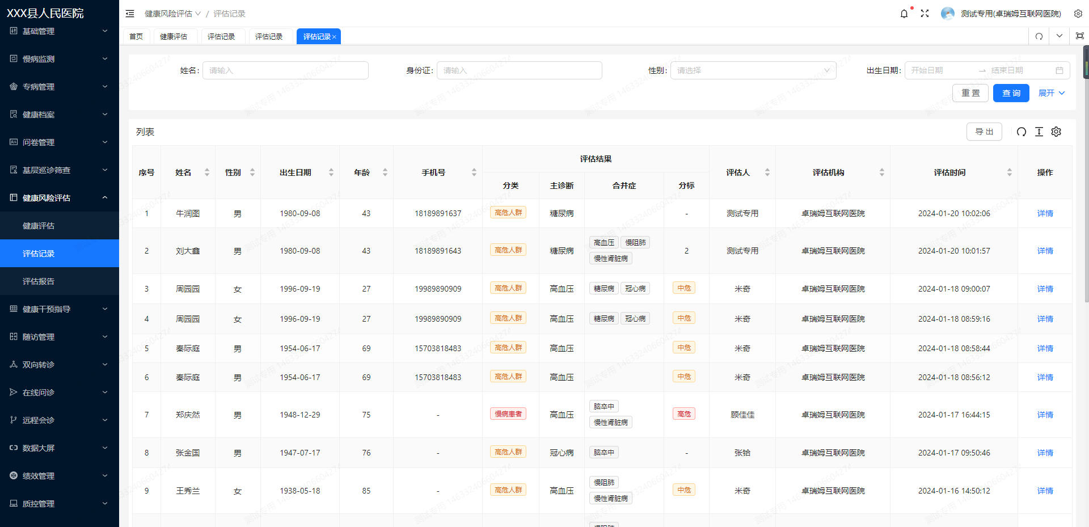Sort by 评估时间 column arrows

[x=1010, y=172]
